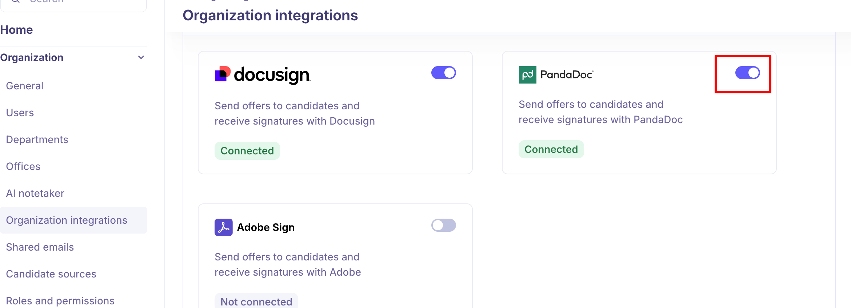Click the PandaDoc logo icon
Screen dimensions: 851x308
pyautogui.click(x=527, y=75)
